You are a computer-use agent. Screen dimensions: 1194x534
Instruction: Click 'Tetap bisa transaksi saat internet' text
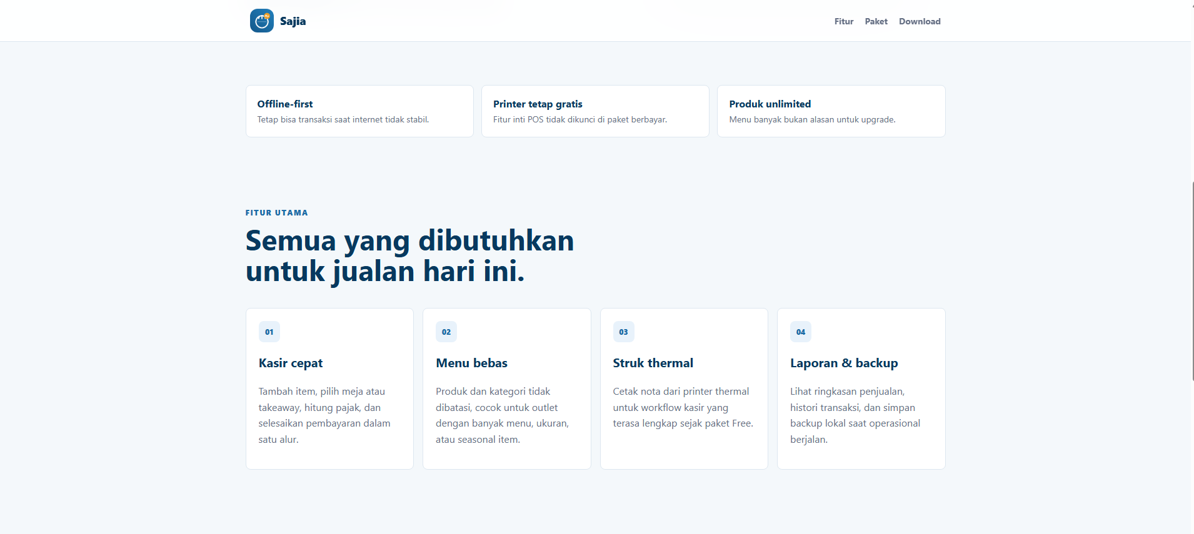point(343,119)
